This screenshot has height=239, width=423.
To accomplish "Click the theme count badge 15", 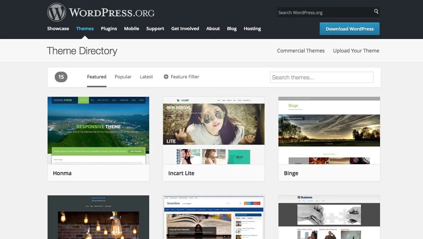I will (x=61, y=77).
